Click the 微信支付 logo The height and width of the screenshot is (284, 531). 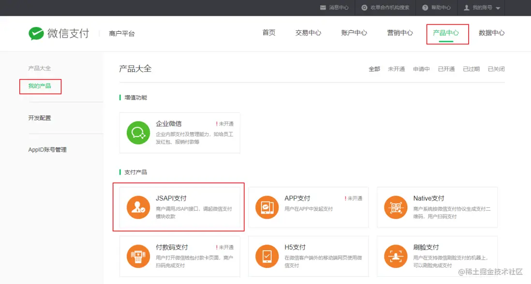58,33
